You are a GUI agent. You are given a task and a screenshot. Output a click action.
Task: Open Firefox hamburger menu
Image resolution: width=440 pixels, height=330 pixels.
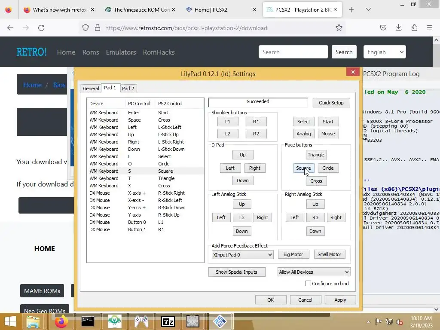430,27
